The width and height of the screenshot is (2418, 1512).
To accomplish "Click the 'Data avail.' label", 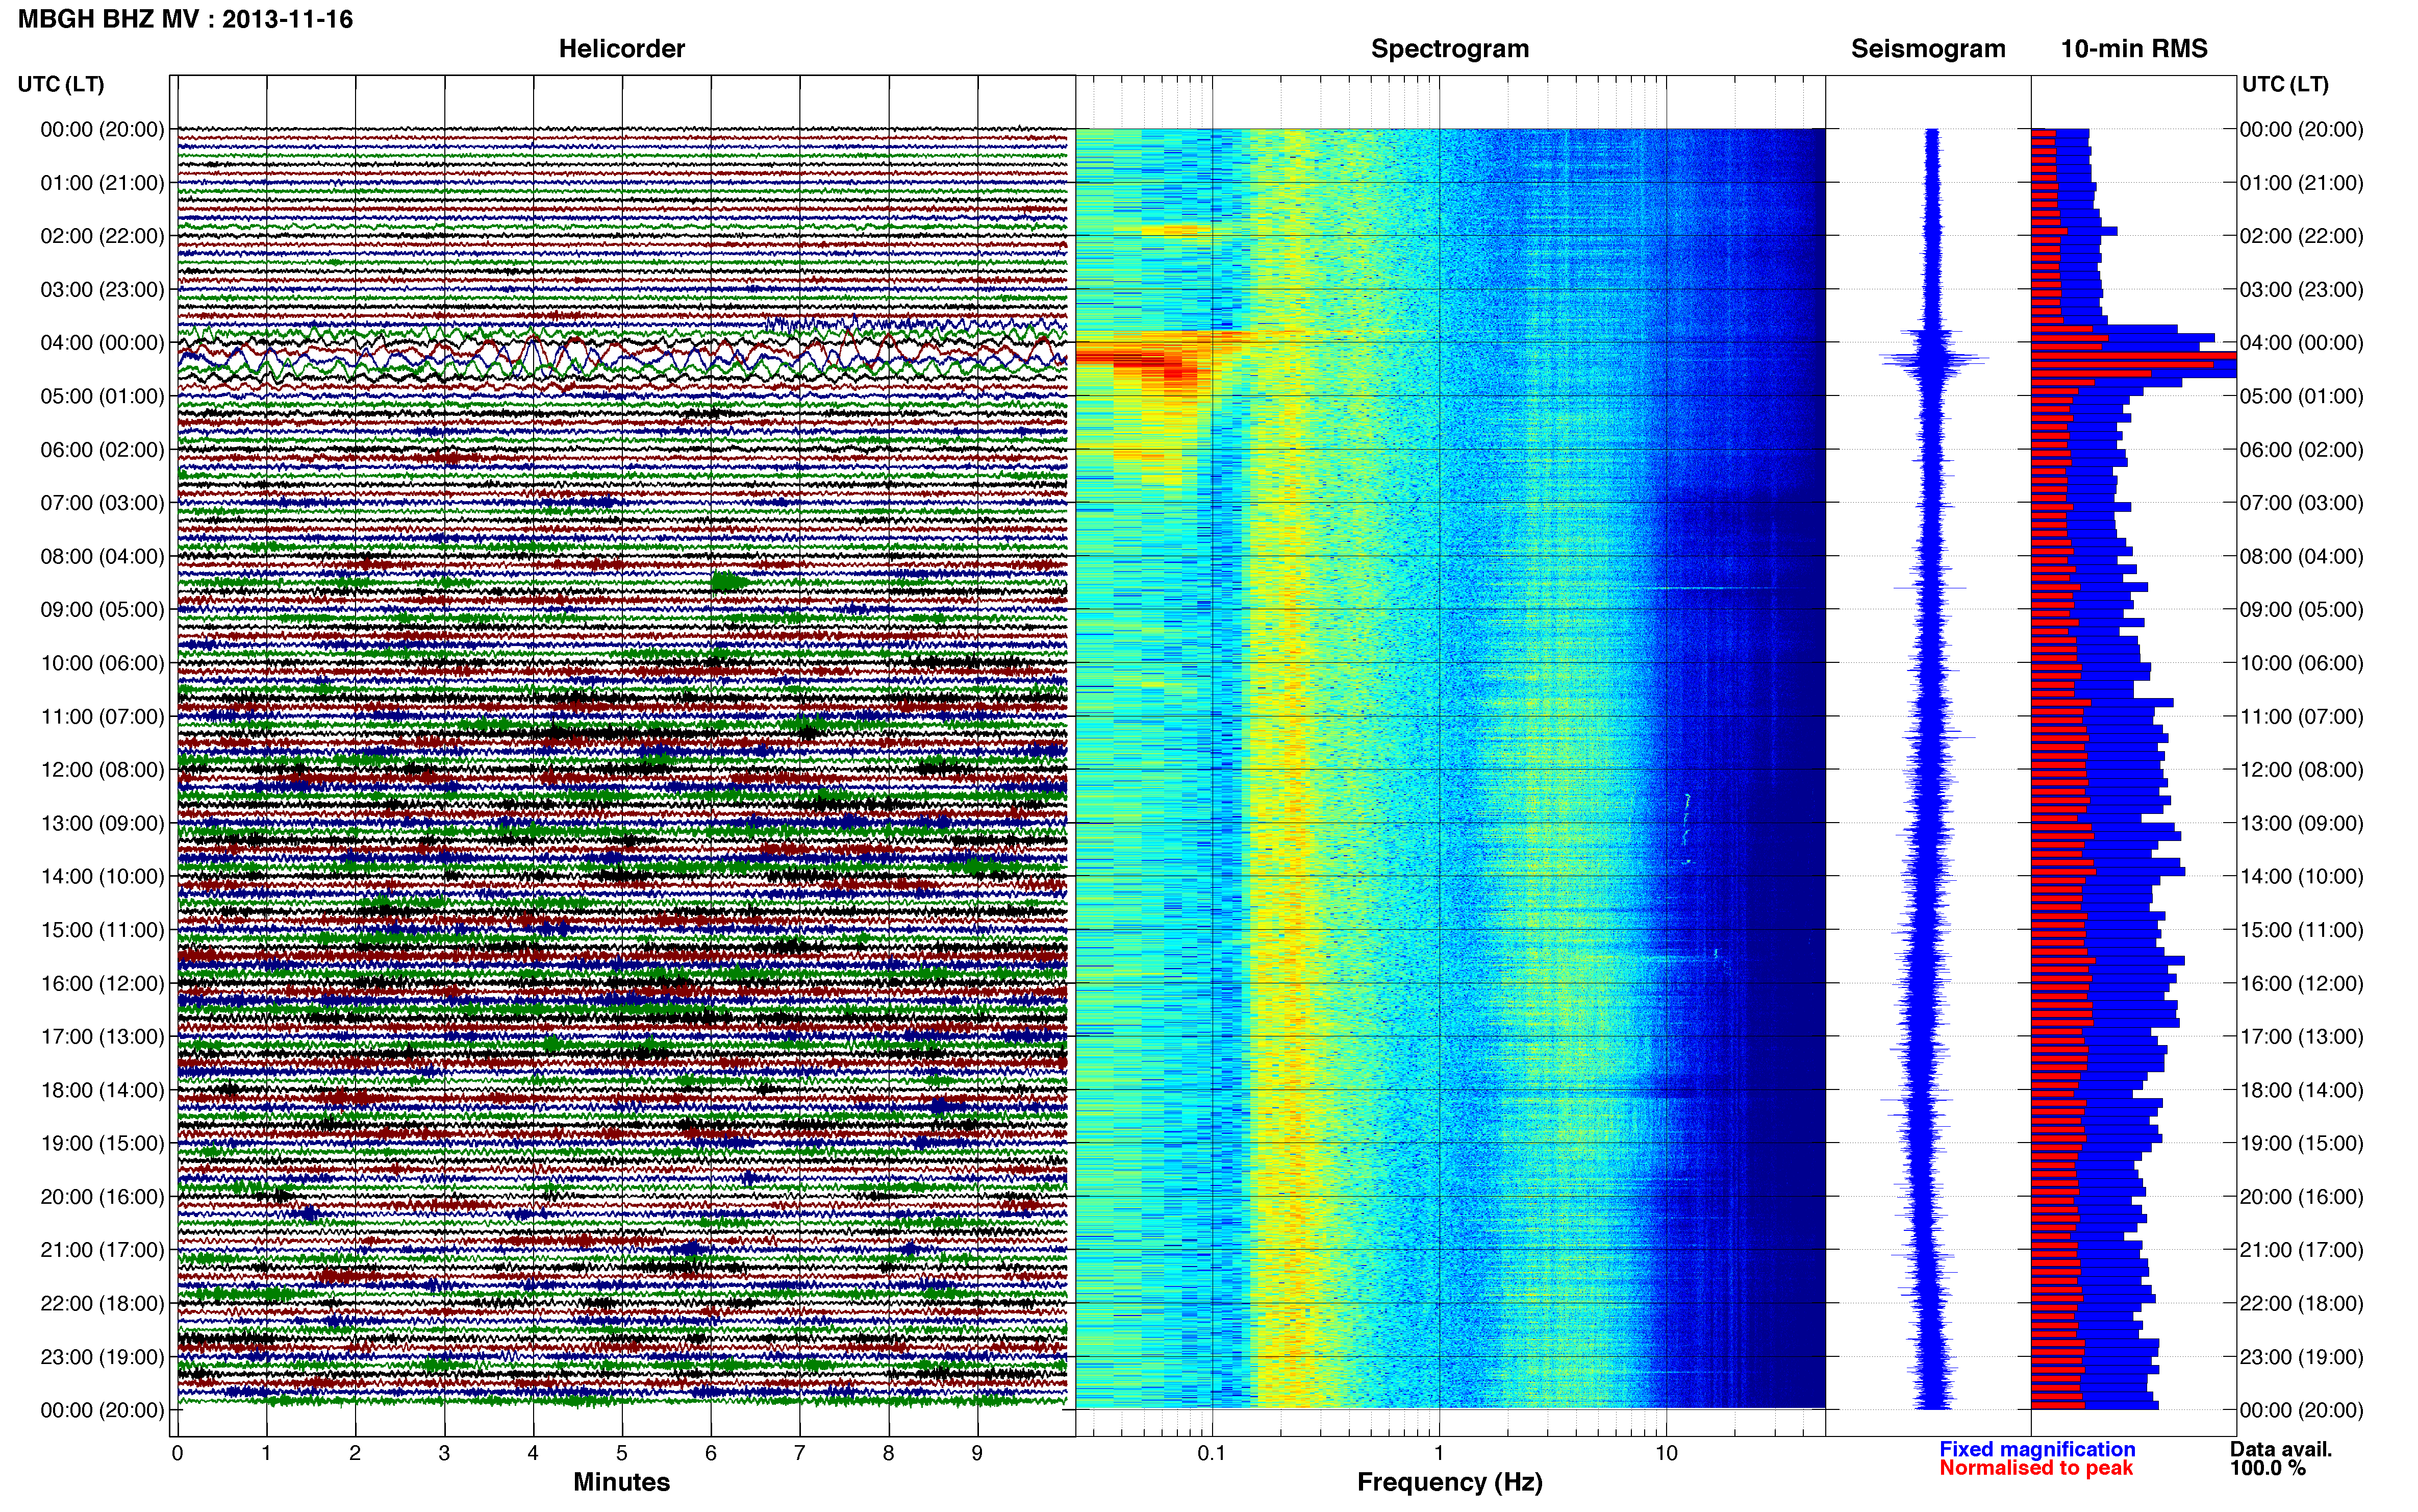I will click(2281, 1449).
